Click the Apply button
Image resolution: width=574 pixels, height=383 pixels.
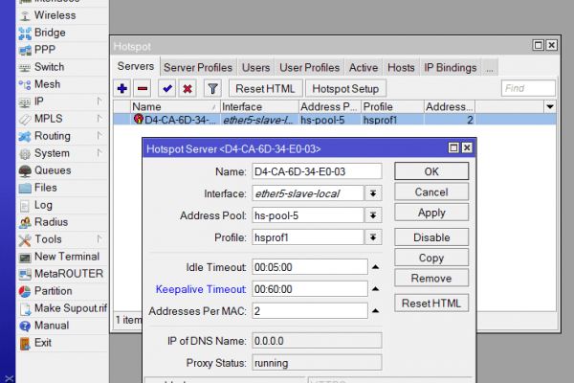click(431, 213)
